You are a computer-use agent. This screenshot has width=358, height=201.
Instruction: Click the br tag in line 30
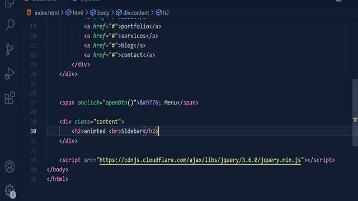(115, 131)
